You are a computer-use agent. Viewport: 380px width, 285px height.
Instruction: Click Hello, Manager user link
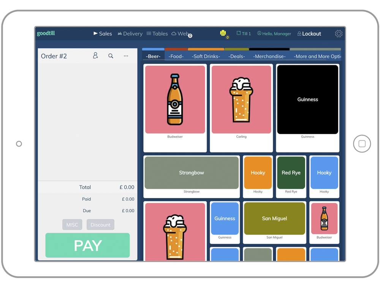click(274, 34)
